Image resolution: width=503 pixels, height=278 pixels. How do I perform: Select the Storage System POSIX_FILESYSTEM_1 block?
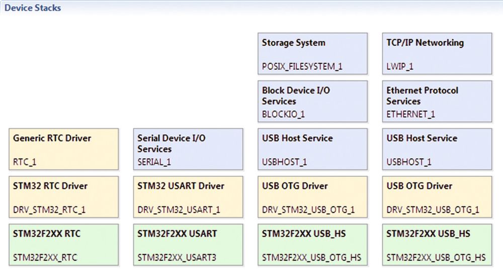312,54
